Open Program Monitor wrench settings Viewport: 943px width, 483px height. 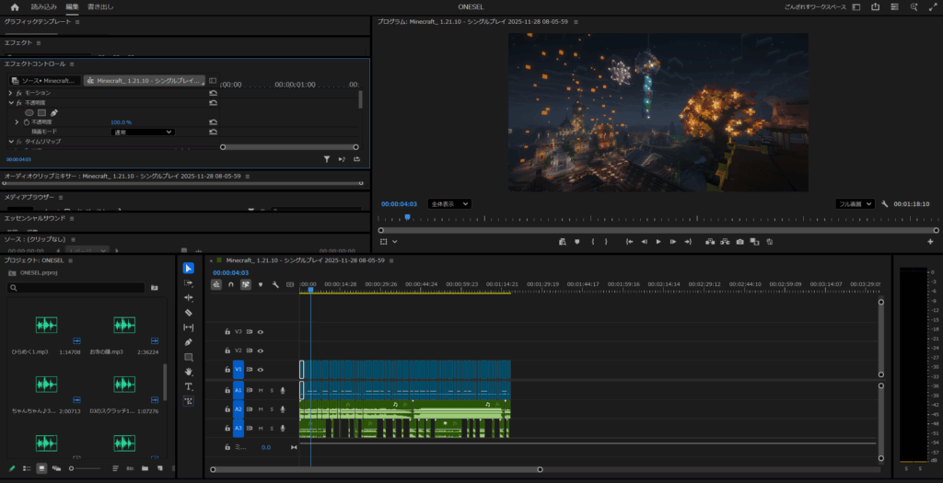[x=885, y=204]
